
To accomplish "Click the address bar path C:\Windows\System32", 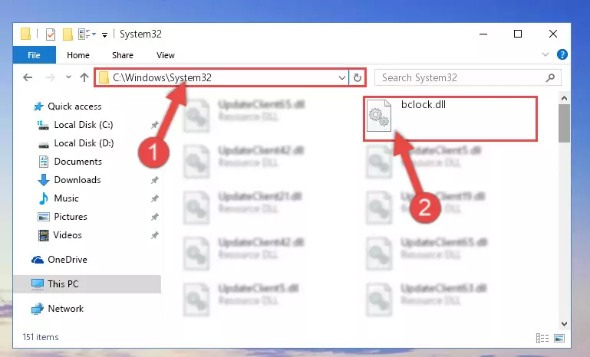I will [162, 78].
